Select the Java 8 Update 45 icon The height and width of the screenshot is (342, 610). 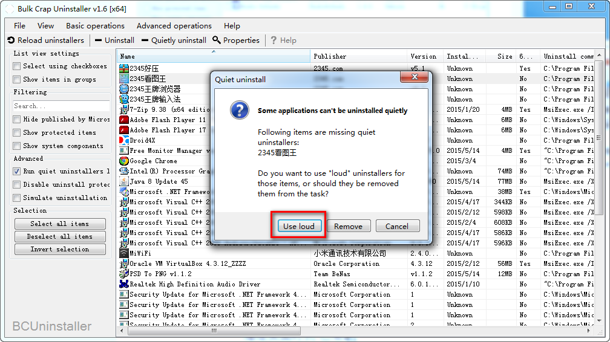(124, 182)
